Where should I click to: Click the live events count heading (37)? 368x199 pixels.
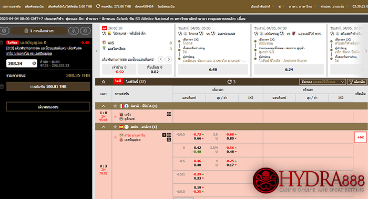[136, 82]
